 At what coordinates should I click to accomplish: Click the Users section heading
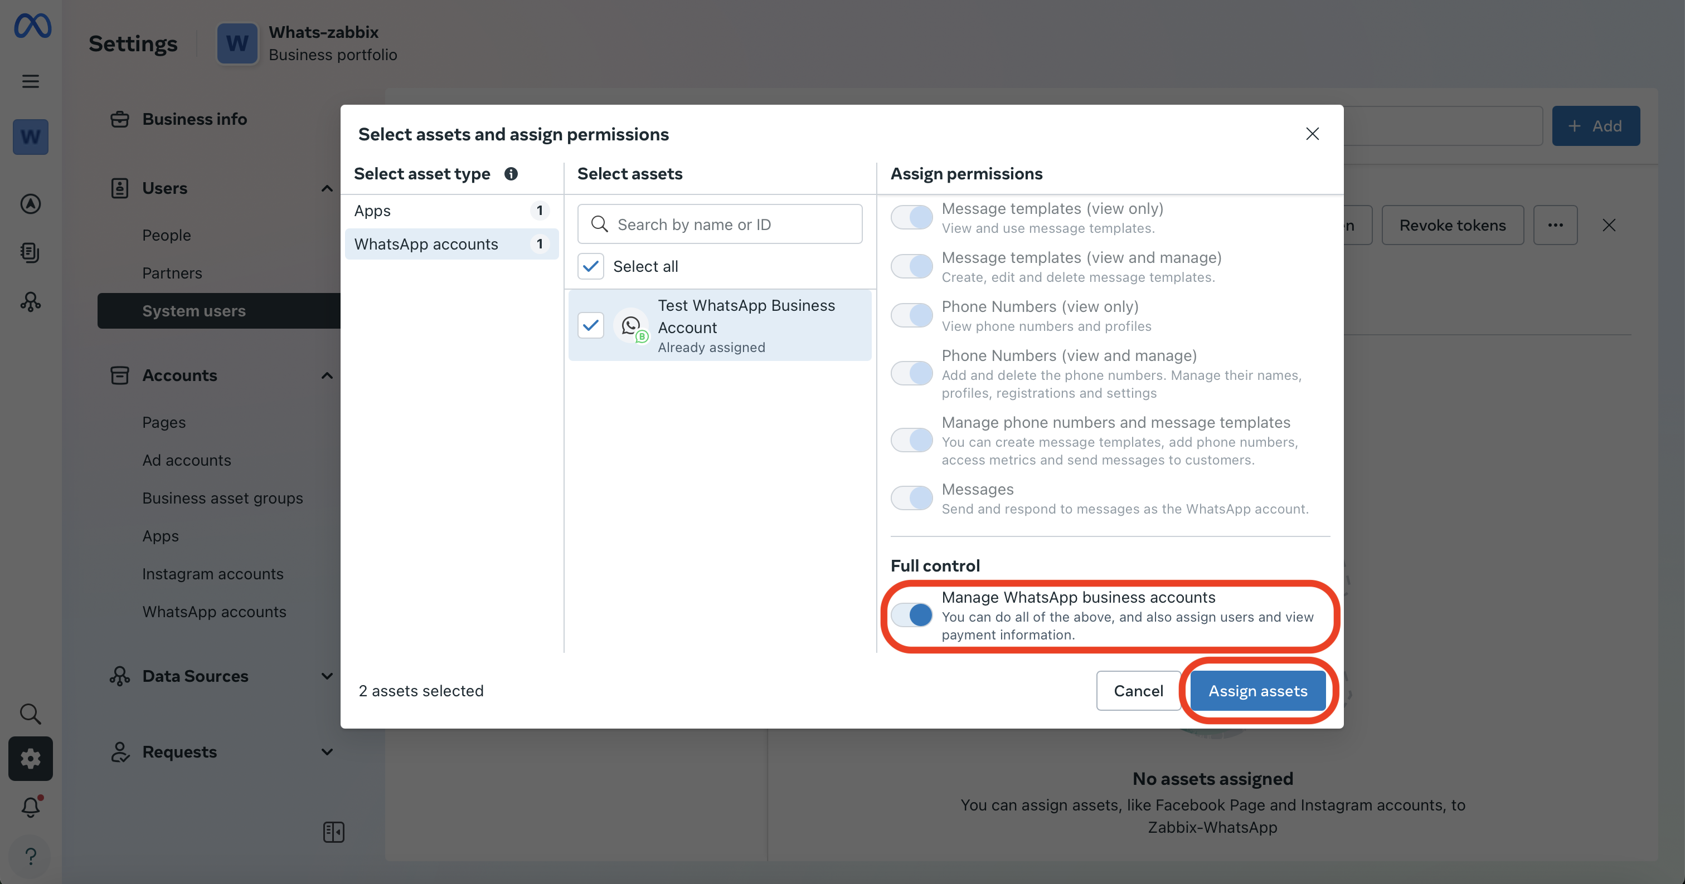pyautogui.click(x=165, y=188)
